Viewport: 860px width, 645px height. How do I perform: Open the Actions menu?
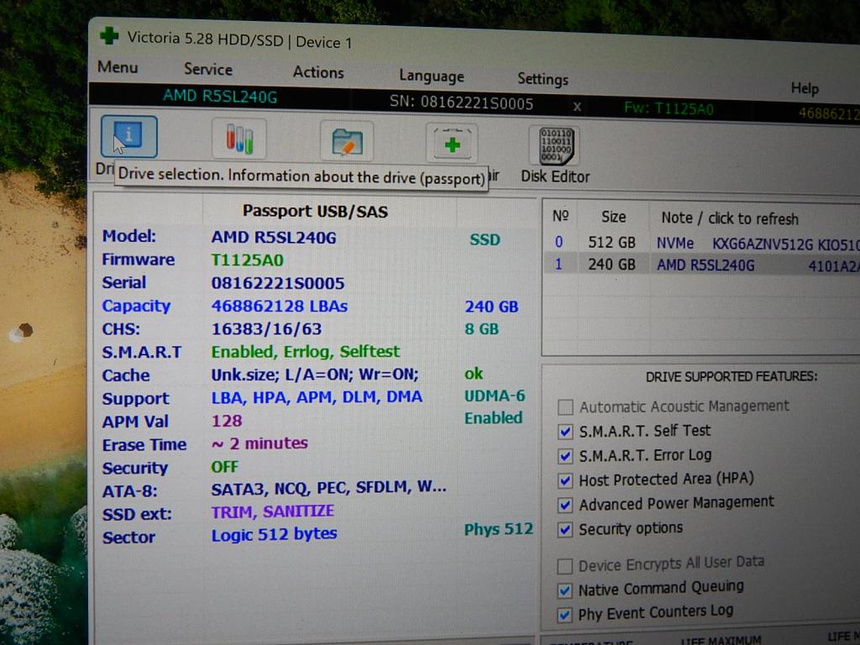[318, 72]
